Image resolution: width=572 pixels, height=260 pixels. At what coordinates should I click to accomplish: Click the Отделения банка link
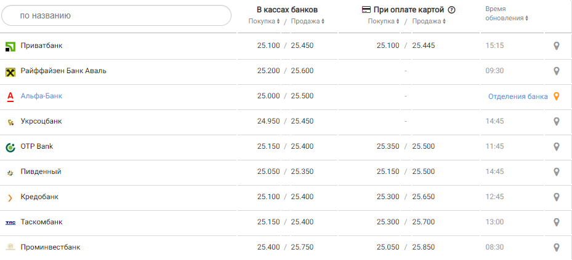pos(518,97)
